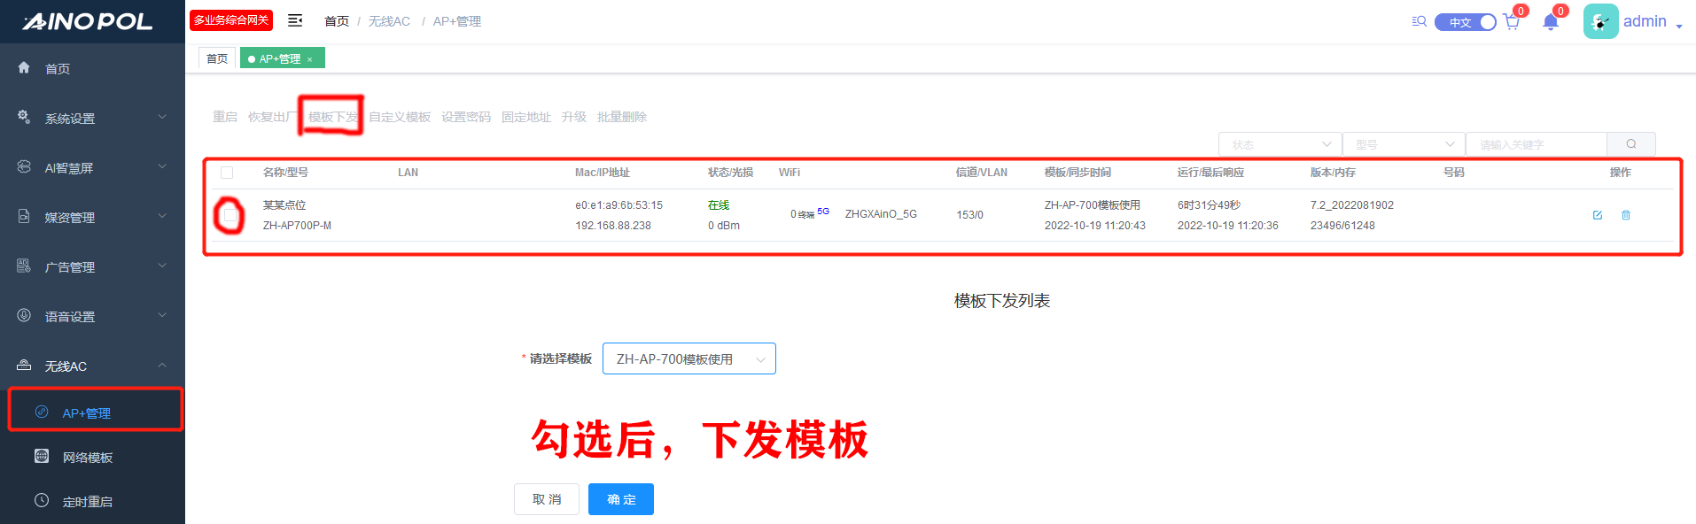This screenshot has width=1696, height=524.
Task: Delete the ZH-AP700P-M device via trash icon
Action: pos(1626,215)
